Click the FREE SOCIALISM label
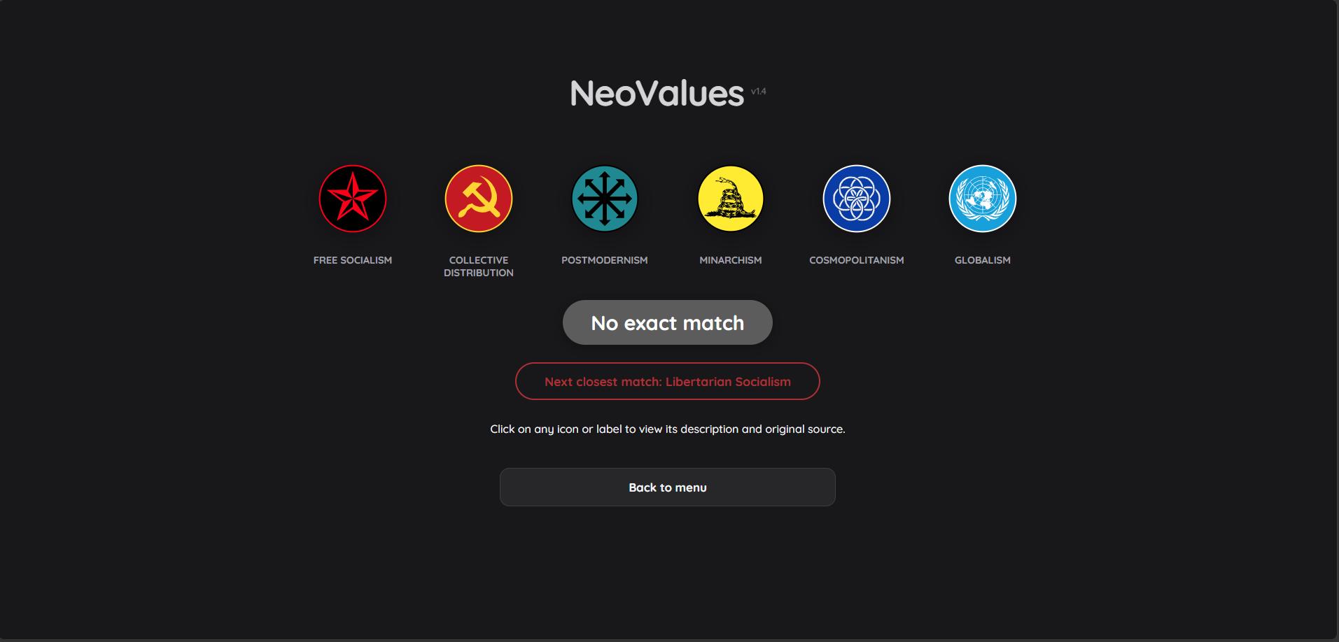 coord(353,260)
